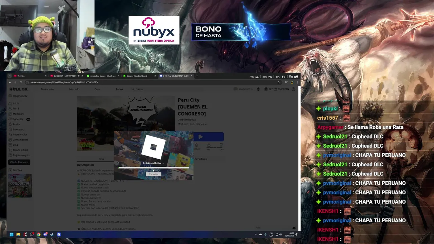Open Intercambiar in Roblox sidebar
Image resolution: width=434 pixels, height=244 pixels.
click(x=18, y=135)
